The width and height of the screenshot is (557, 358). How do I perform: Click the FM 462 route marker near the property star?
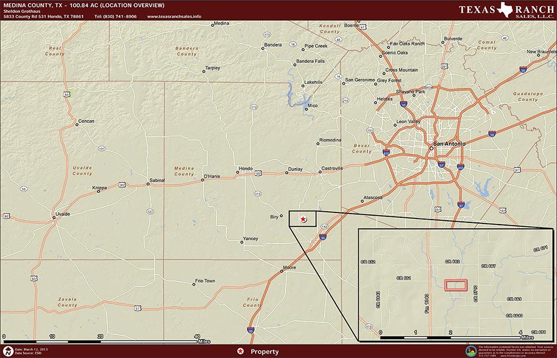click(324, 226)
